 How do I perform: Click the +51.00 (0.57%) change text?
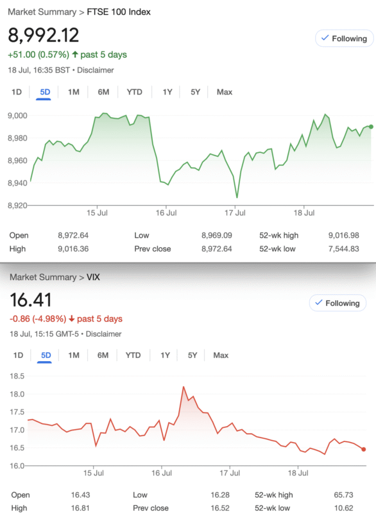click(x=38, y=55)
